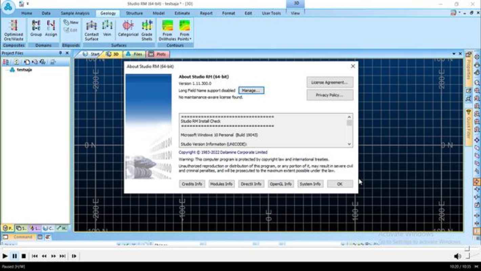Go to the Files document tab
Viewport: 481px width, 271px height.
pos(134,54)
